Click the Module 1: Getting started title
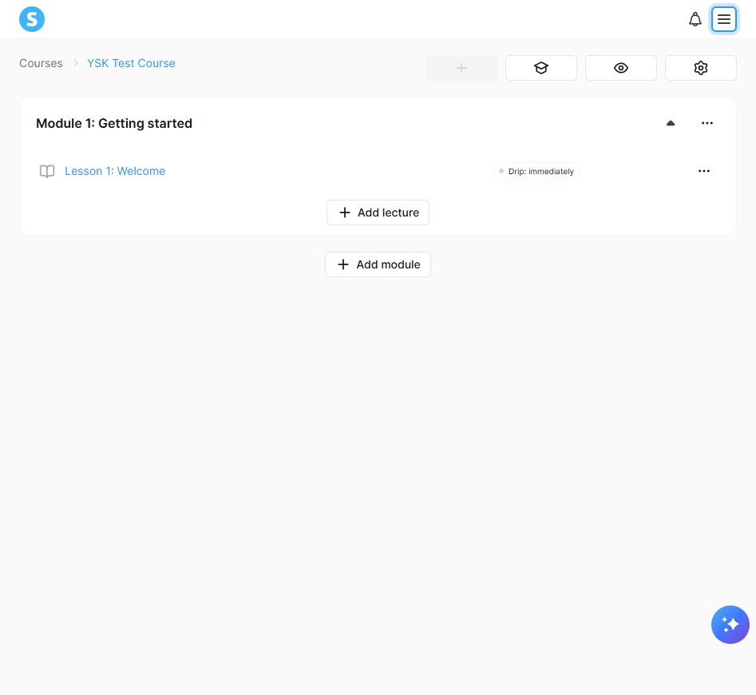Image resolution: width=756 pixels, height=695 pixels. [x=114, y=124]
